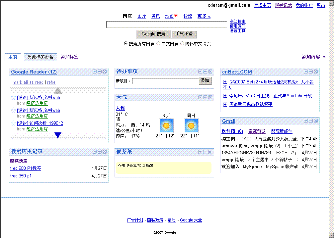Select 中文网页 radio option
This screenshot has width=334, height=238.
pyautogui.click(x=158, y=43)
